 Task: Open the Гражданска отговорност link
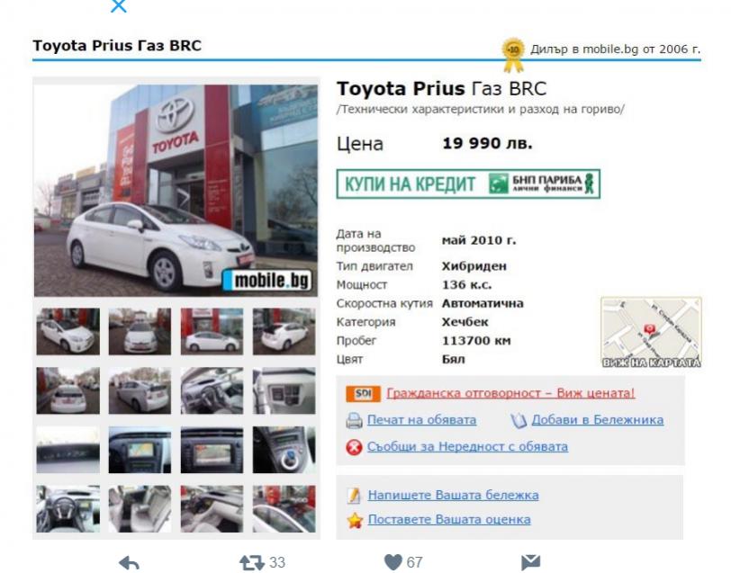pos(510,393)
